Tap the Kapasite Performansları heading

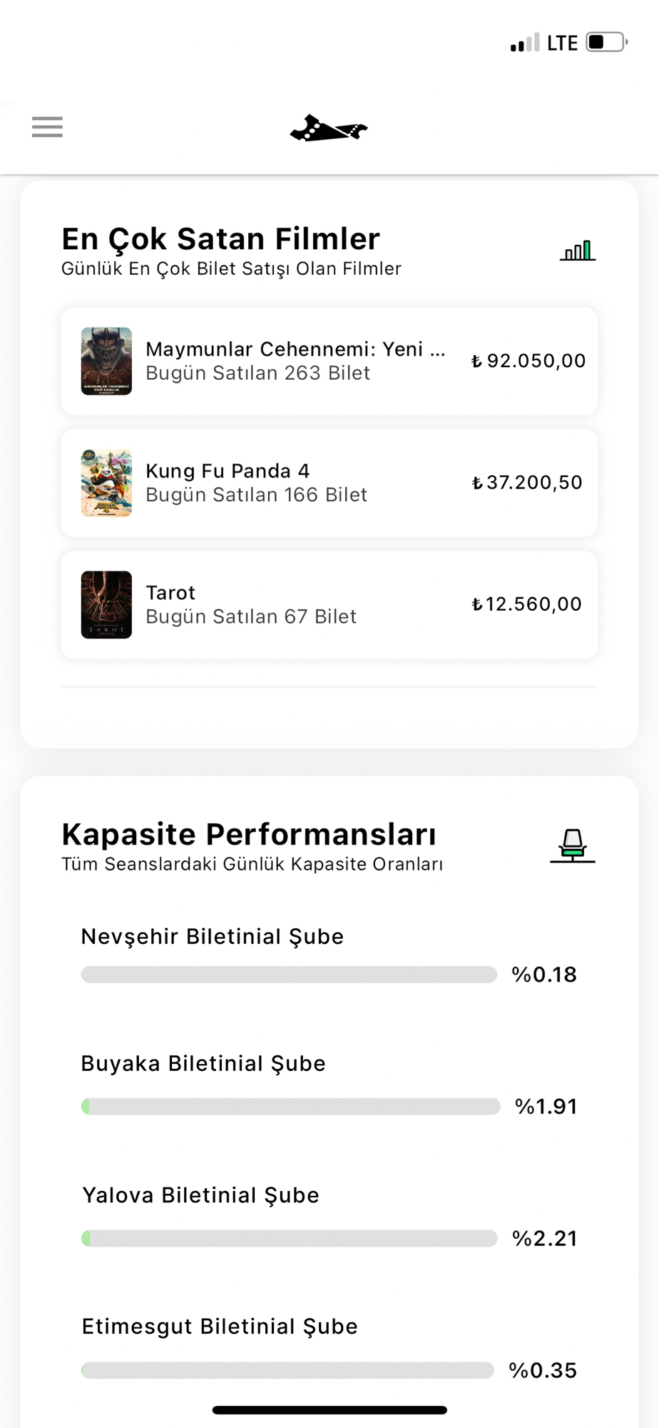[249, 834]
